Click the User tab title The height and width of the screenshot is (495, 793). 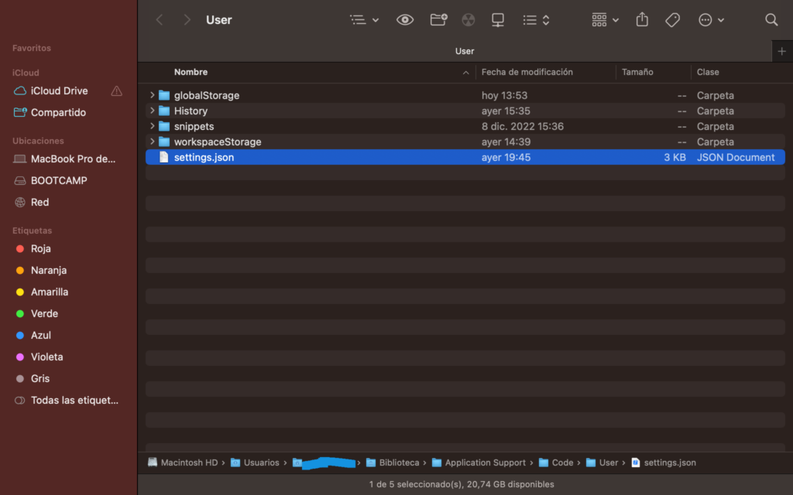click(x=465, y=51)
